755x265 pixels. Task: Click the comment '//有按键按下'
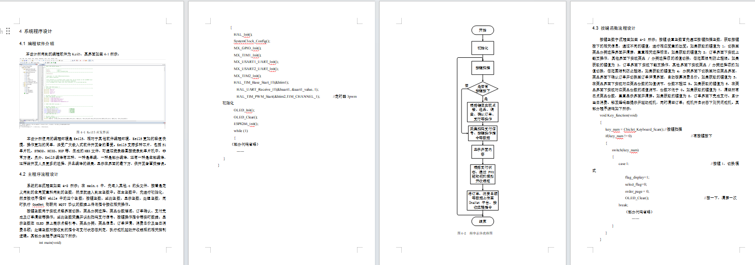(701, 136)
